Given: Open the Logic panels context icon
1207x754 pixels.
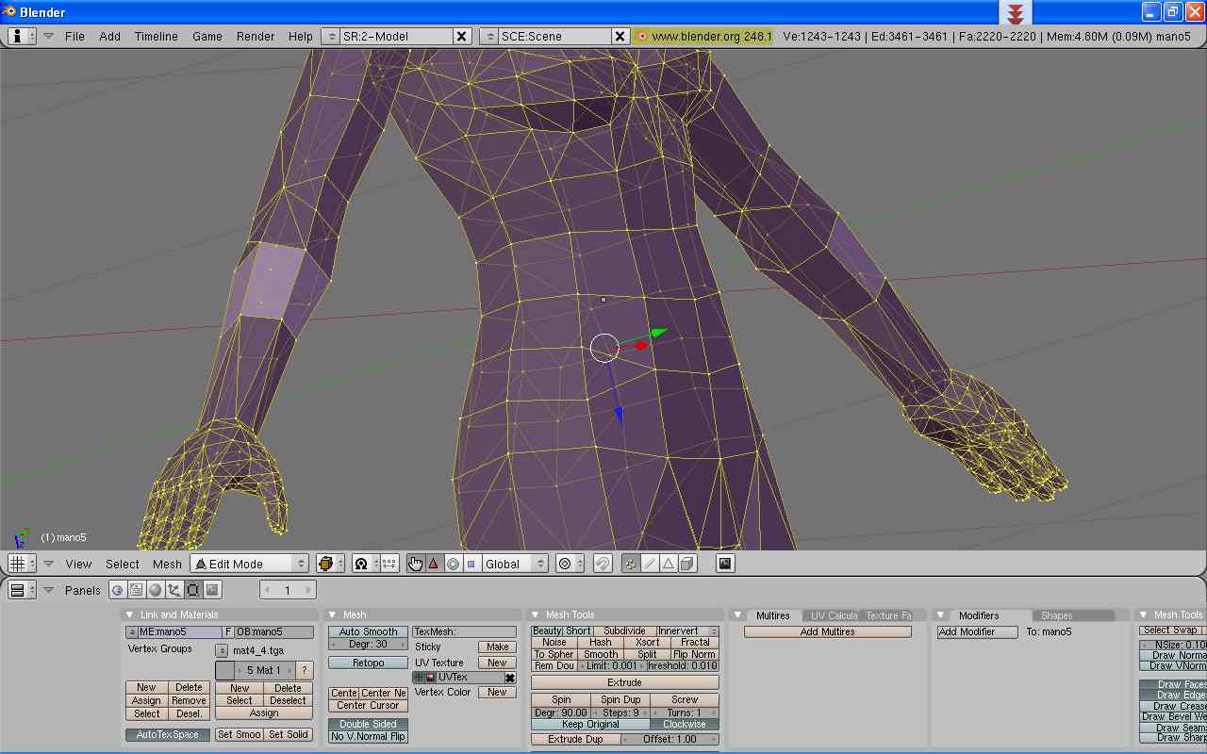Looking at the screenshot, I should pyautogui.click(x=118, y=590).
